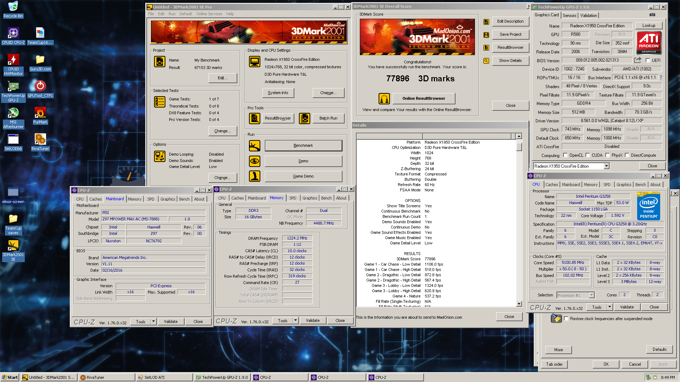Toggle the OpenCL checkbox in GPU-Z
Image resolution: width=680 pixels, height=382 pixels.
coord(565,155)
